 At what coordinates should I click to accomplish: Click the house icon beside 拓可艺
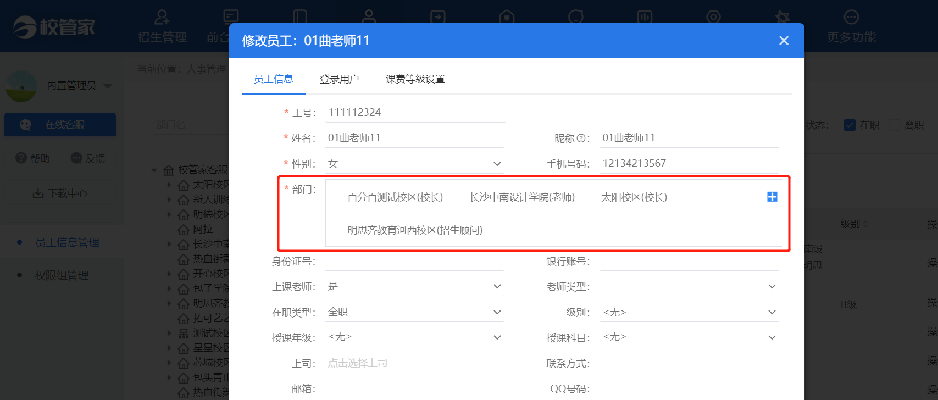point(184,318)
